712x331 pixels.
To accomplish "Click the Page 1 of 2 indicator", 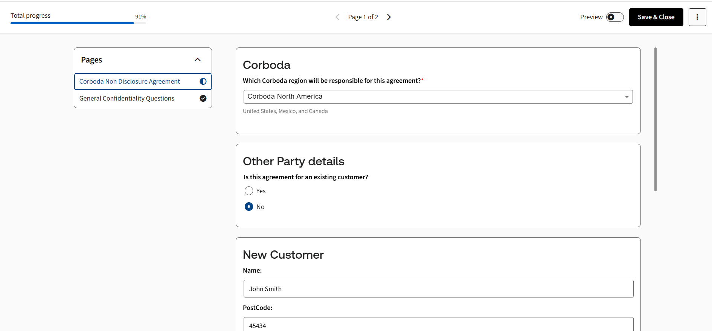I will [363, 17].
